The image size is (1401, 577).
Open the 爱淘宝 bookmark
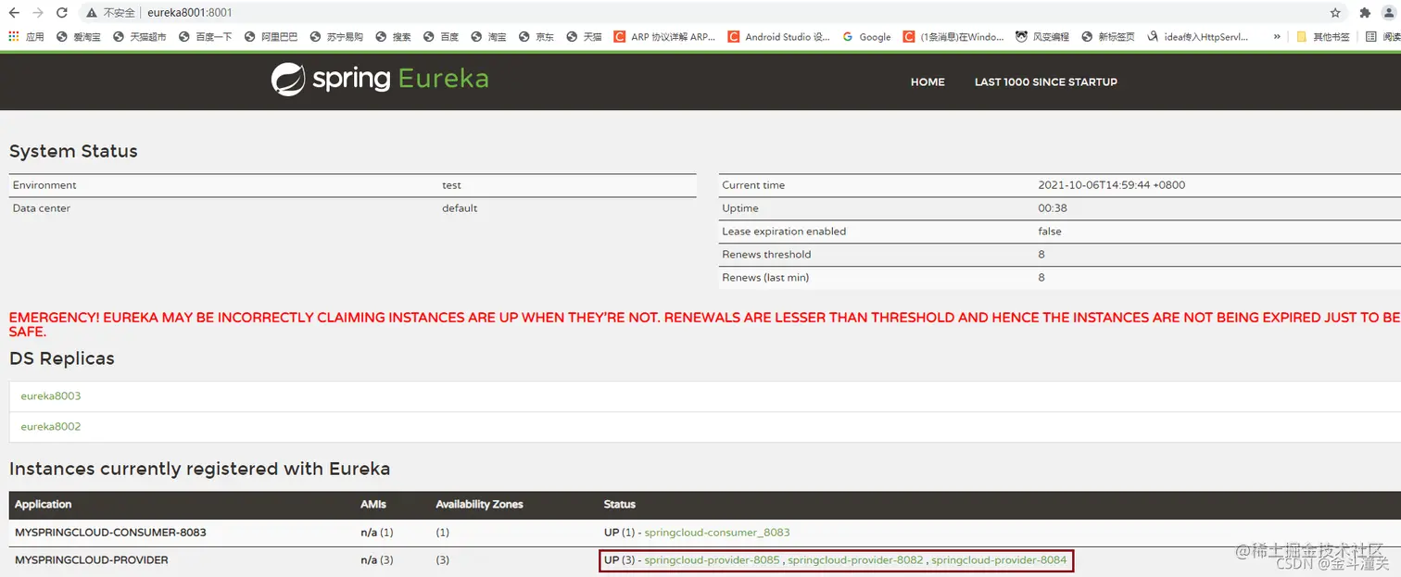79,37
